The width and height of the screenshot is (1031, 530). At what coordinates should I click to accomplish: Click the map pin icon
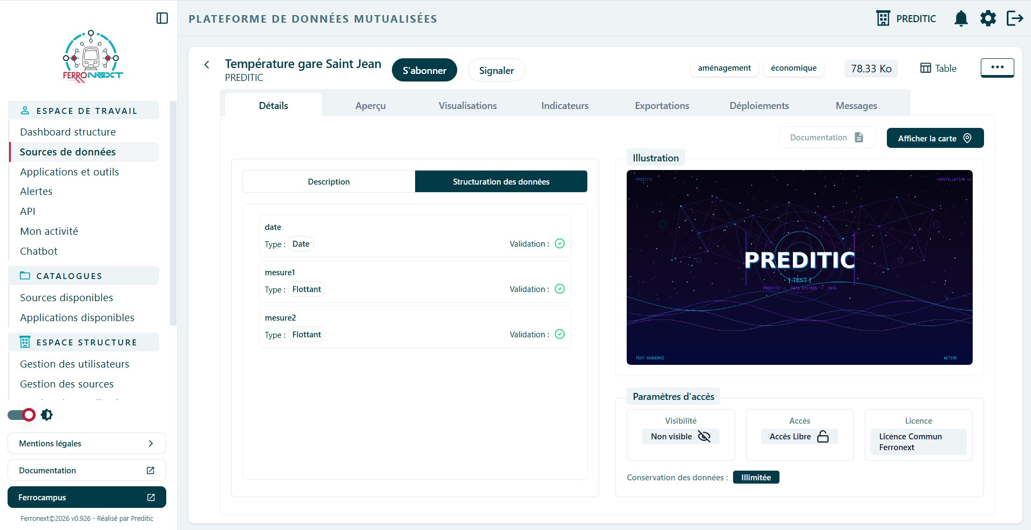click(967, 138)
